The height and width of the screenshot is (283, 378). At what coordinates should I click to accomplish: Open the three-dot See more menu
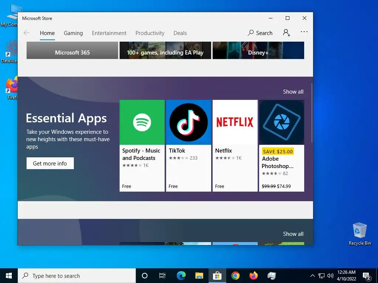tap(304, 32)
